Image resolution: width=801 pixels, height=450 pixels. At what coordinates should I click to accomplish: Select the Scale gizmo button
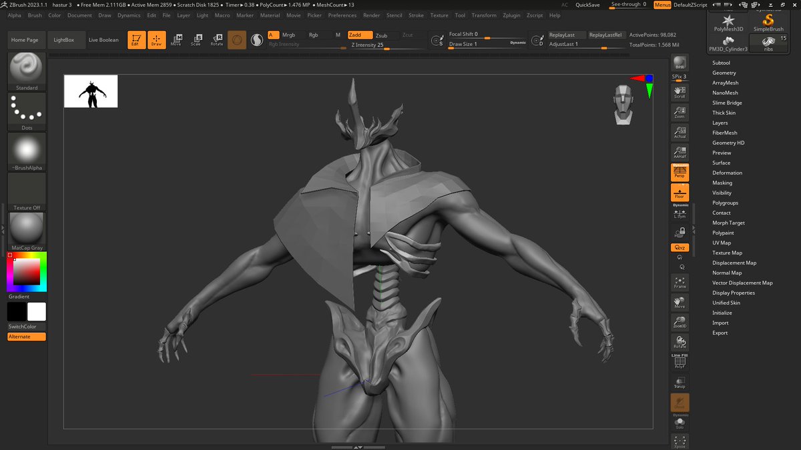[x=196, y=40]
